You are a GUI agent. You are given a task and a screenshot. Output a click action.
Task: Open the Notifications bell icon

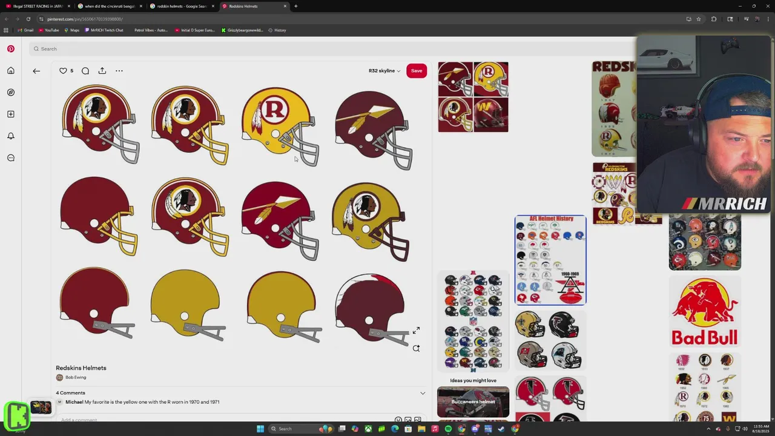pos(11,136)
